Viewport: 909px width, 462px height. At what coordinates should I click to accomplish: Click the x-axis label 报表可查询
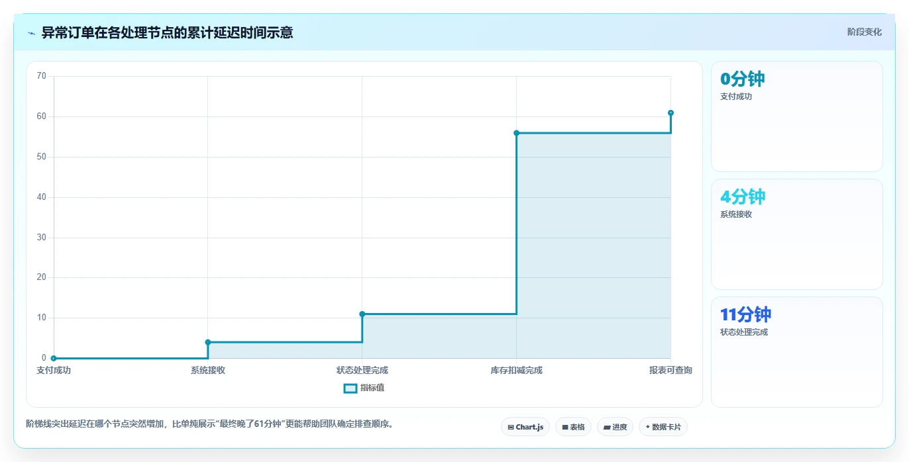tap(670, 370)
